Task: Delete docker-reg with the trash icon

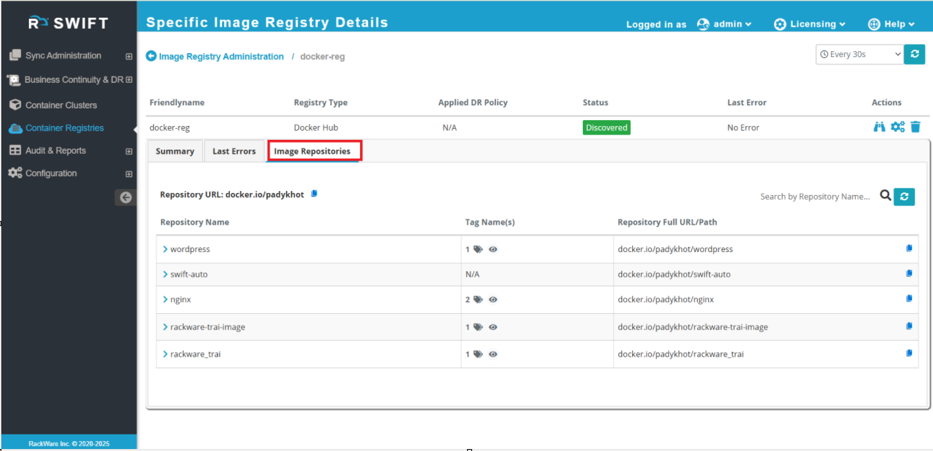Action: 915,127
